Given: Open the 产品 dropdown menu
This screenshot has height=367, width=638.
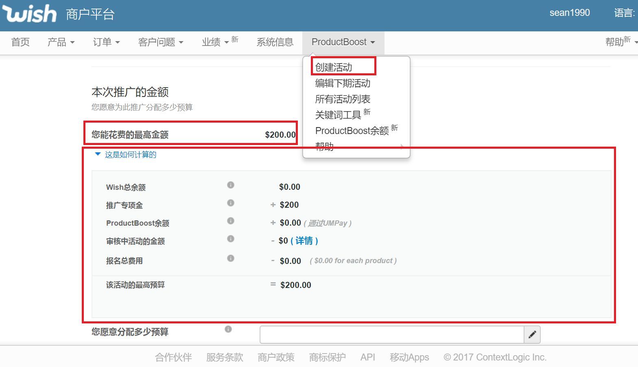Looking at the screenshot, I should tap(61, 42).
